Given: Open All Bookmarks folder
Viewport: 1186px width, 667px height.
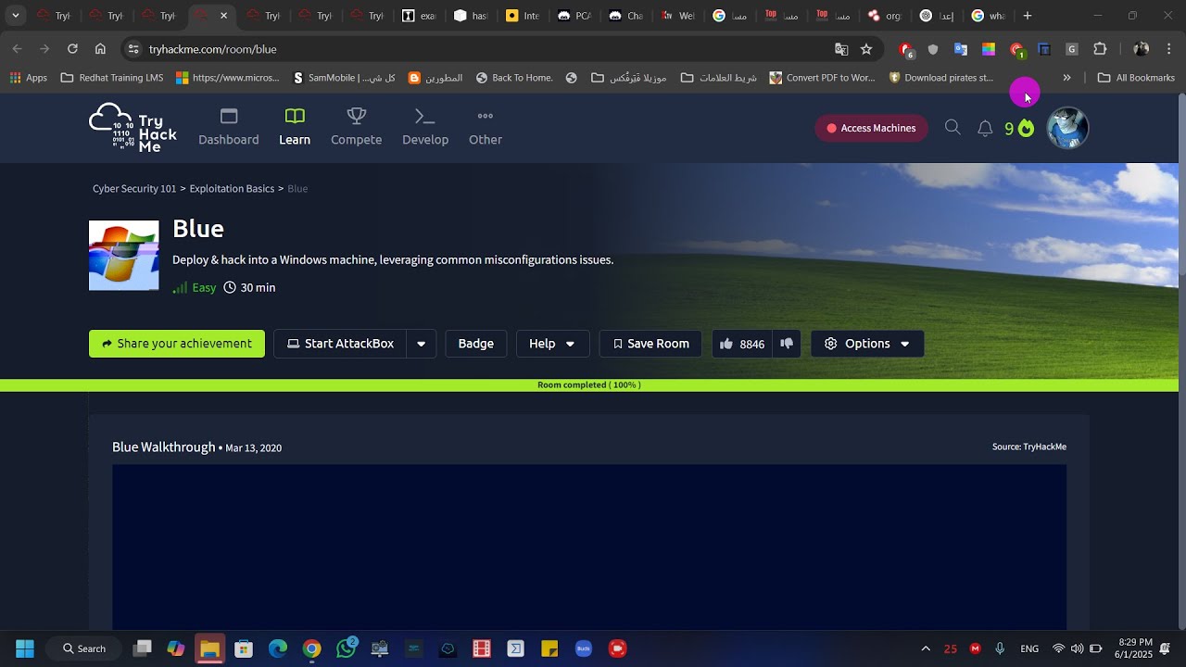Looking at the screenshot, I should (1136, 78).
